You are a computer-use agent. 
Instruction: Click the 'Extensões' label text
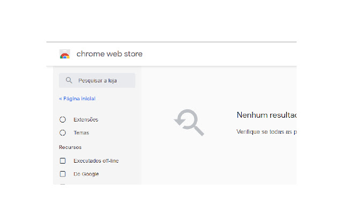(x=86, y=119)
